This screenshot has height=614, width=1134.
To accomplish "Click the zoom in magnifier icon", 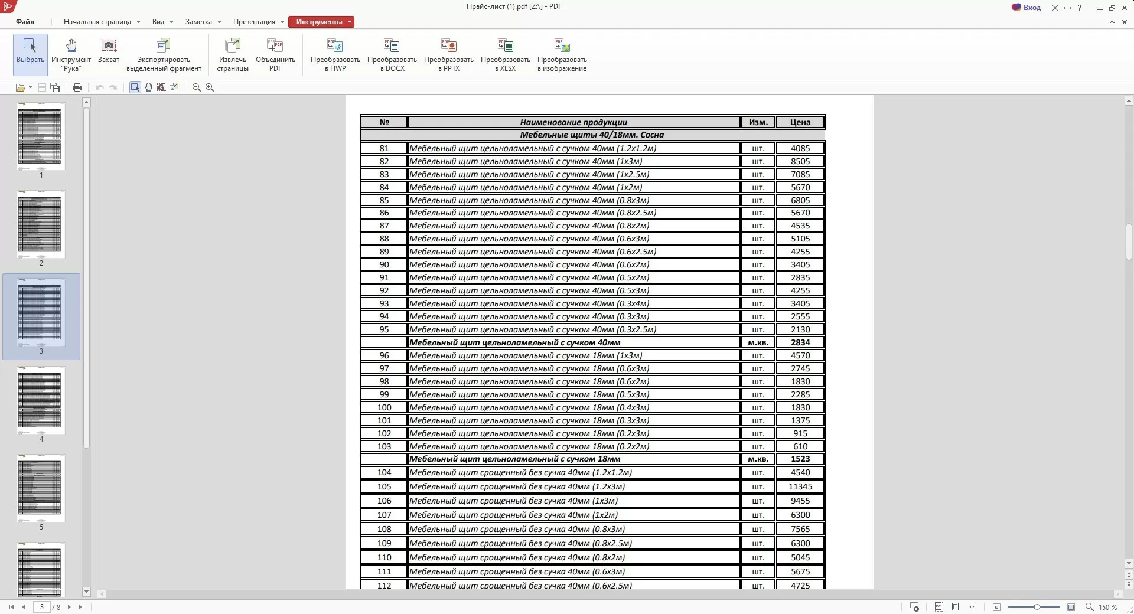I will (210, 87).
